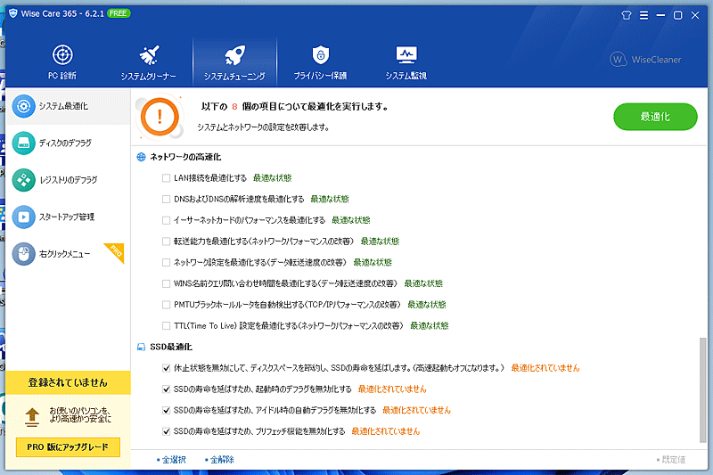Check the DNSおよびDNSの解析速度を最適化する checkbox
Screen dimensions: 713x475
tap(166, 199)
